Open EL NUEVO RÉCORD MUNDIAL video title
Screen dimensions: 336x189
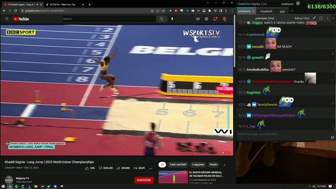206,174
